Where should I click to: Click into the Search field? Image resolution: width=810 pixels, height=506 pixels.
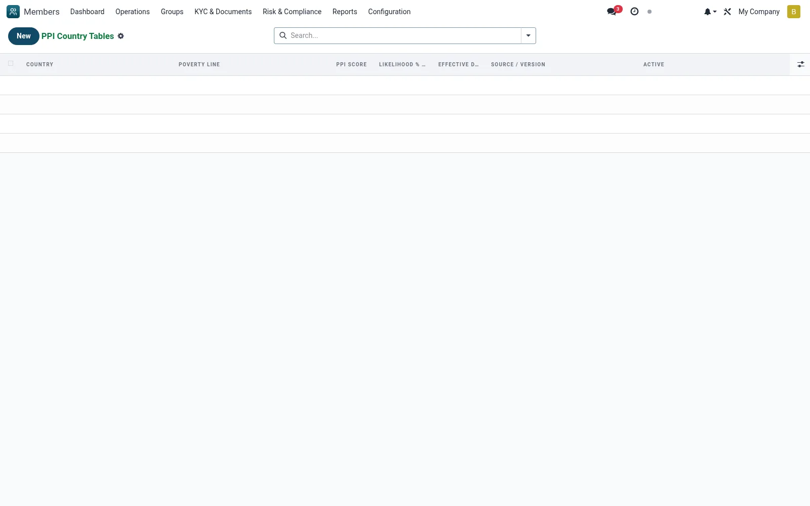[x=404, y=35]
